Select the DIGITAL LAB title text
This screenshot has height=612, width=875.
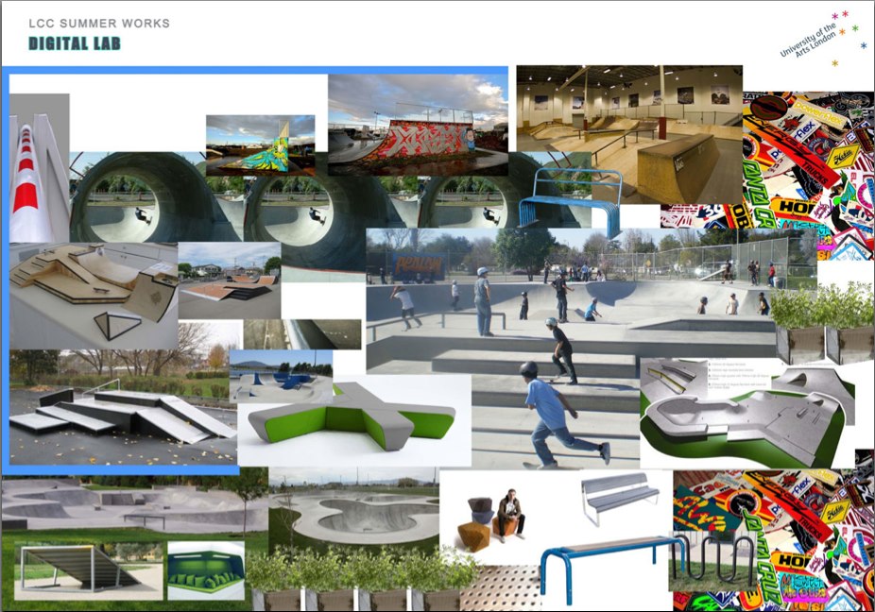point(75,44)
